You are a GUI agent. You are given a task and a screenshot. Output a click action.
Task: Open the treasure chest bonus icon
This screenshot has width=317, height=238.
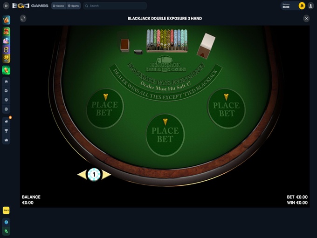[6, 31]
